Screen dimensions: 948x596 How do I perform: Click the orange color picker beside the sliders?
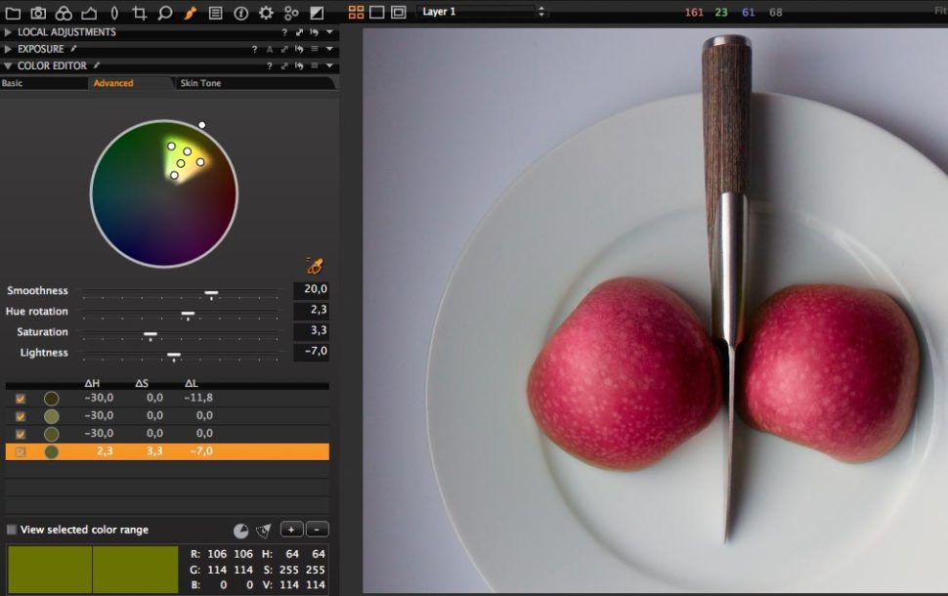pyautogui.click(x=313, y=264)
